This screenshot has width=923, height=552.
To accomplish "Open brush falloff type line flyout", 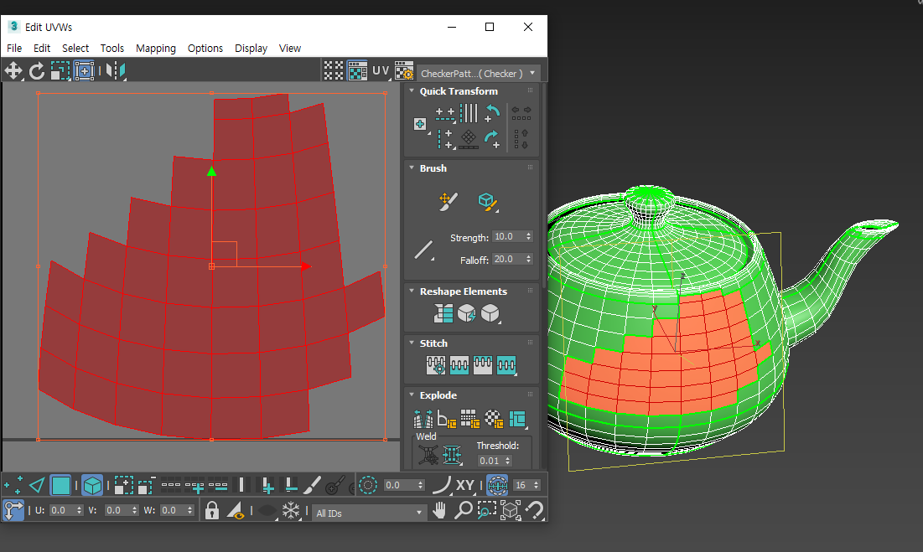I will 424,250.
